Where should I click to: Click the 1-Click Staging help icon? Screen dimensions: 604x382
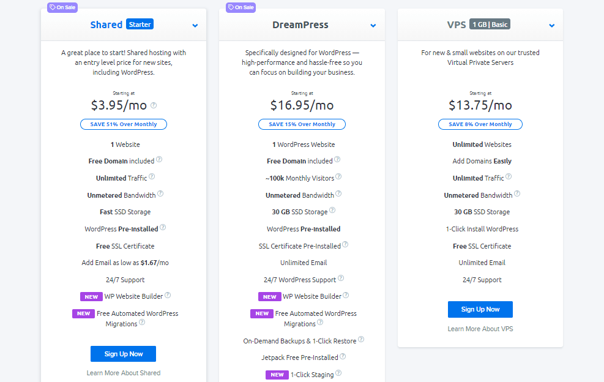338,373
